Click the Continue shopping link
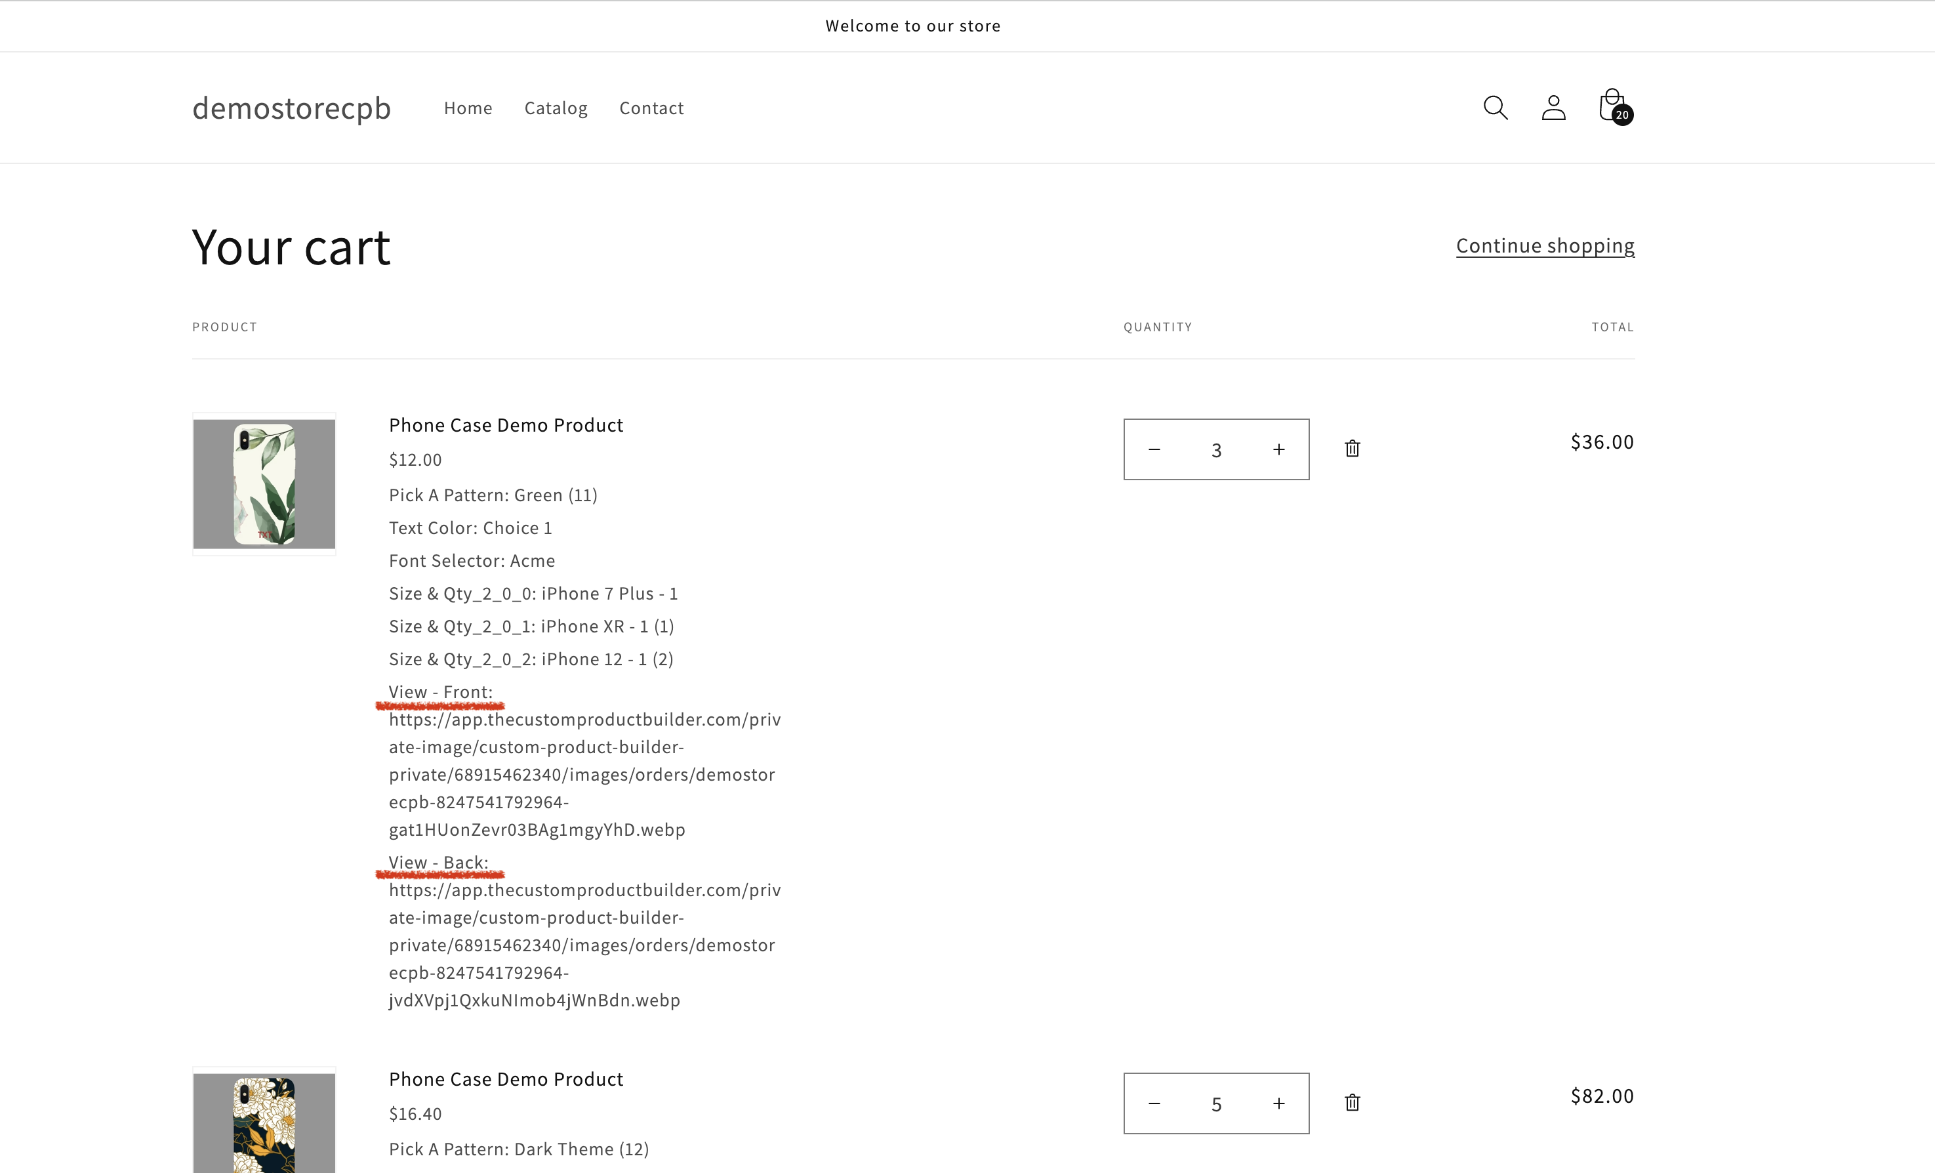The height and width of the screenshot is (1173, 1935). click(1545, 246)
